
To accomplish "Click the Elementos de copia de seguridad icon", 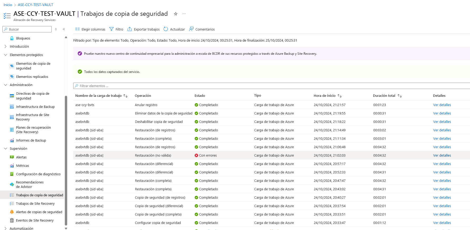I will (x=12, y=66).
